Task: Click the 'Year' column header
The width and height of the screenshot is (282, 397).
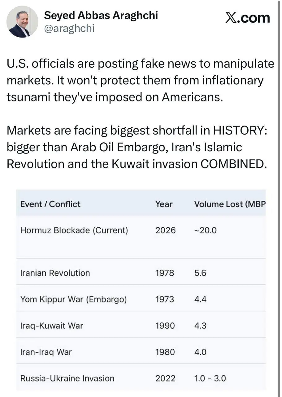Action: click(164, 204)
